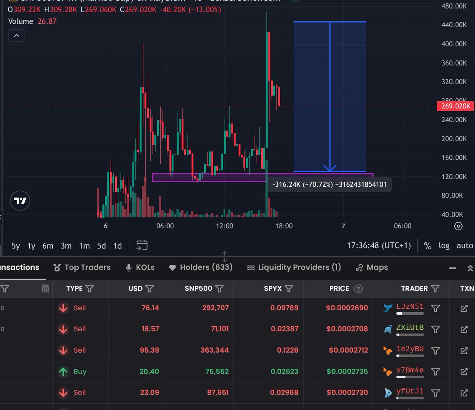Open trader x7Bm4e profile

(410, 370)
